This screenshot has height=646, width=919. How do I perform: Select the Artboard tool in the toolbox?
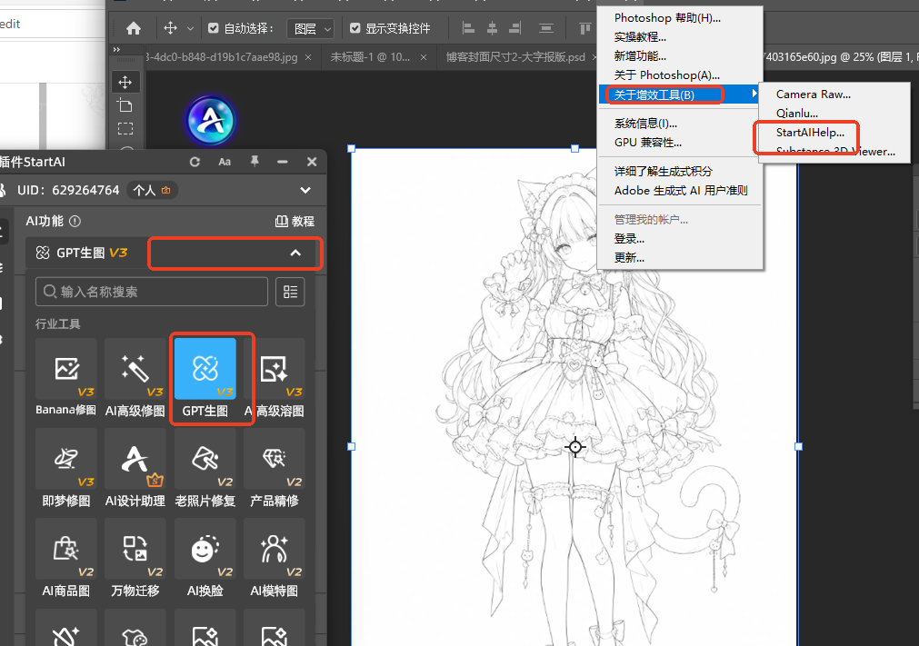pos(125,105)
